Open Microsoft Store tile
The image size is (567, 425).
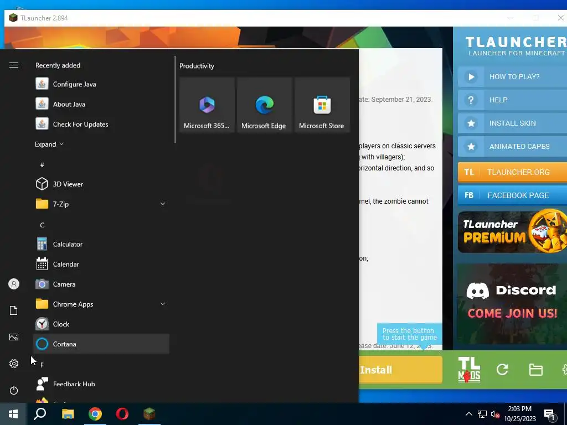coord(322,105)
